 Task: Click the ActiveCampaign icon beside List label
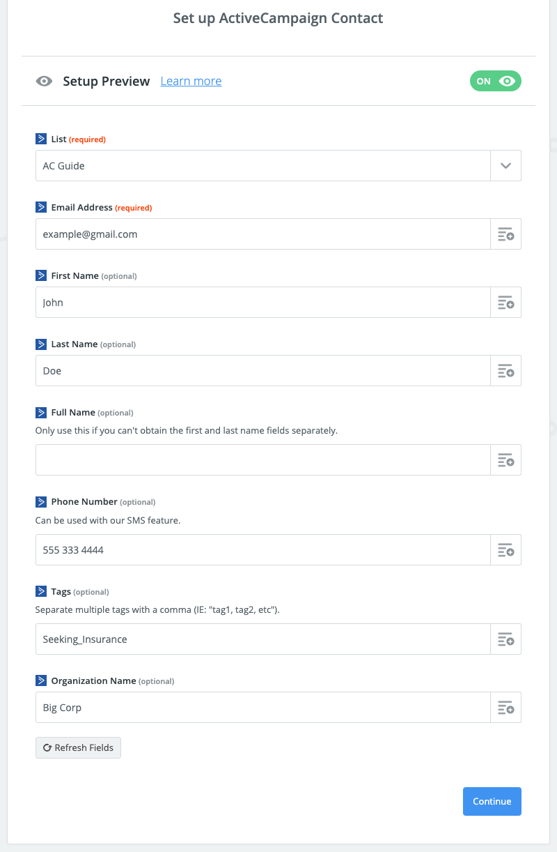click(41, 139)
